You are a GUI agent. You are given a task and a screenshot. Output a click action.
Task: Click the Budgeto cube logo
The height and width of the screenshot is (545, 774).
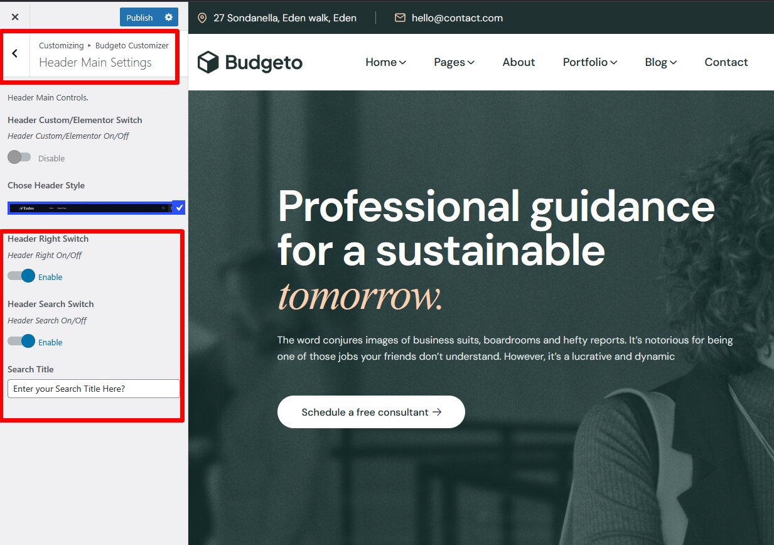click(x=208, y=62)
